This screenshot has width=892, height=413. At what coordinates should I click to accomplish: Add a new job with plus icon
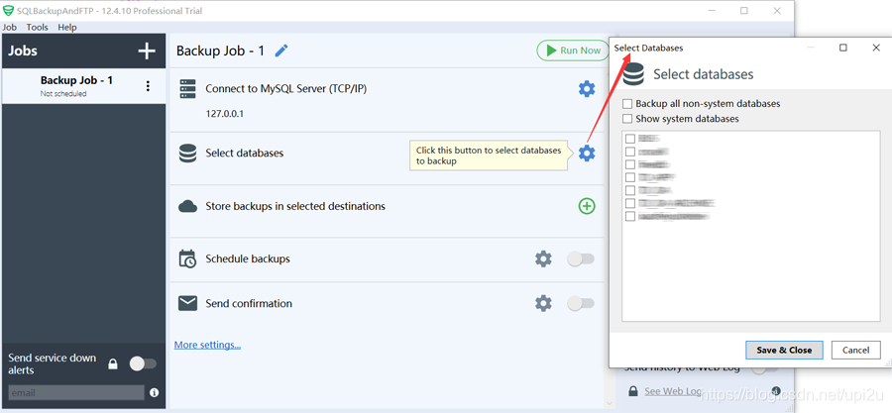click(x=147, y=51)
